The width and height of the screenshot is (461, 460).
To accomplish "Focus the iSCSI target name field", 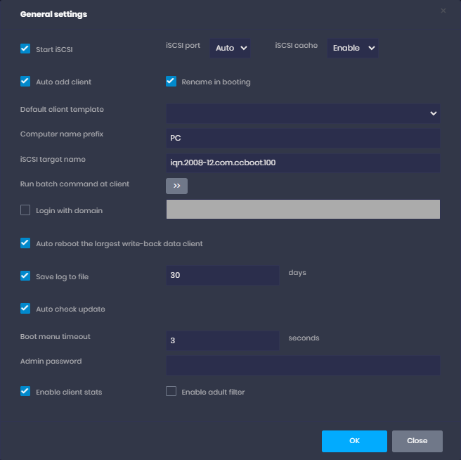I will (x=303, y=162).
